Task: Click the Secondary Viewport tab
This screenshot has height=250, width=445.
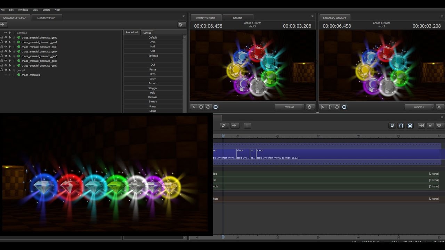Action: (334, 18)
